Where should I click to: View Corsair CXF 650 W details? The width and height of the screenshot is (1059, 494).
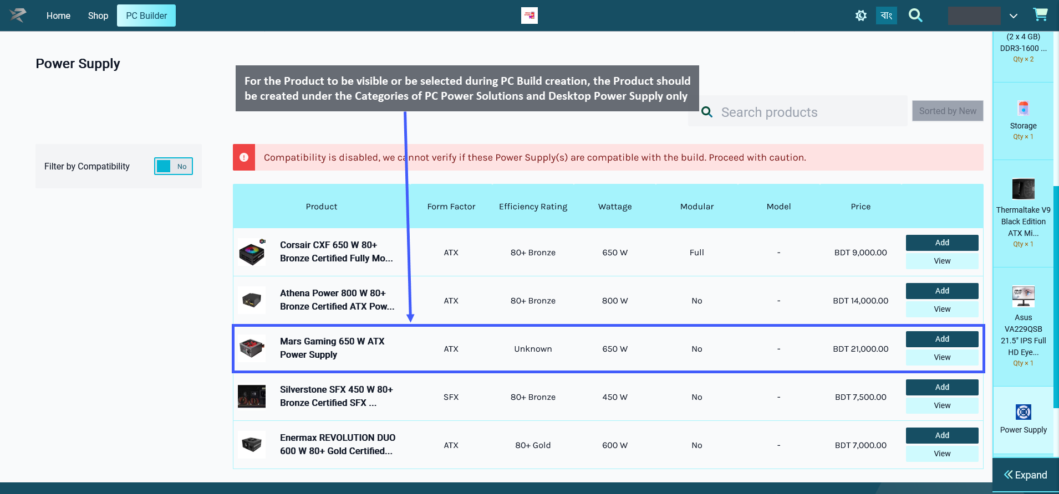[x=942, y=261]
